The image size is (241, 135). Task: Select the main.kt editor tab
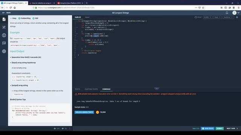(x=78, y=17)
